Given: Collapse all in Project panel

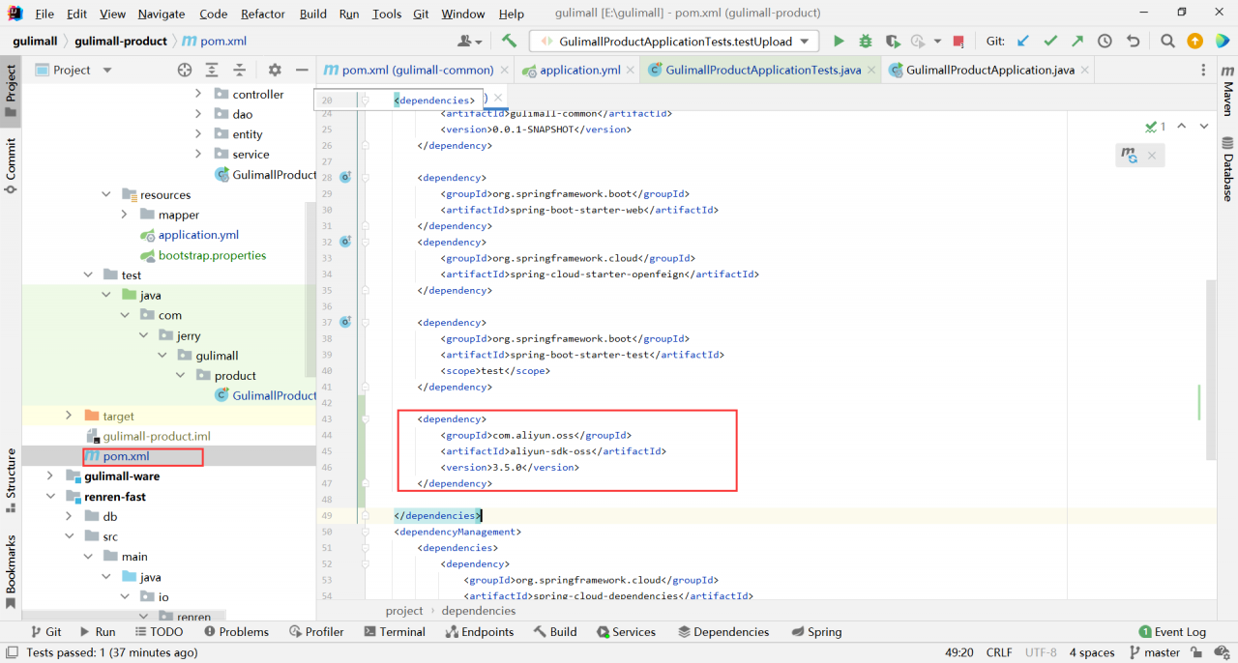Looking at the screenshot, I should pos(239,70).
